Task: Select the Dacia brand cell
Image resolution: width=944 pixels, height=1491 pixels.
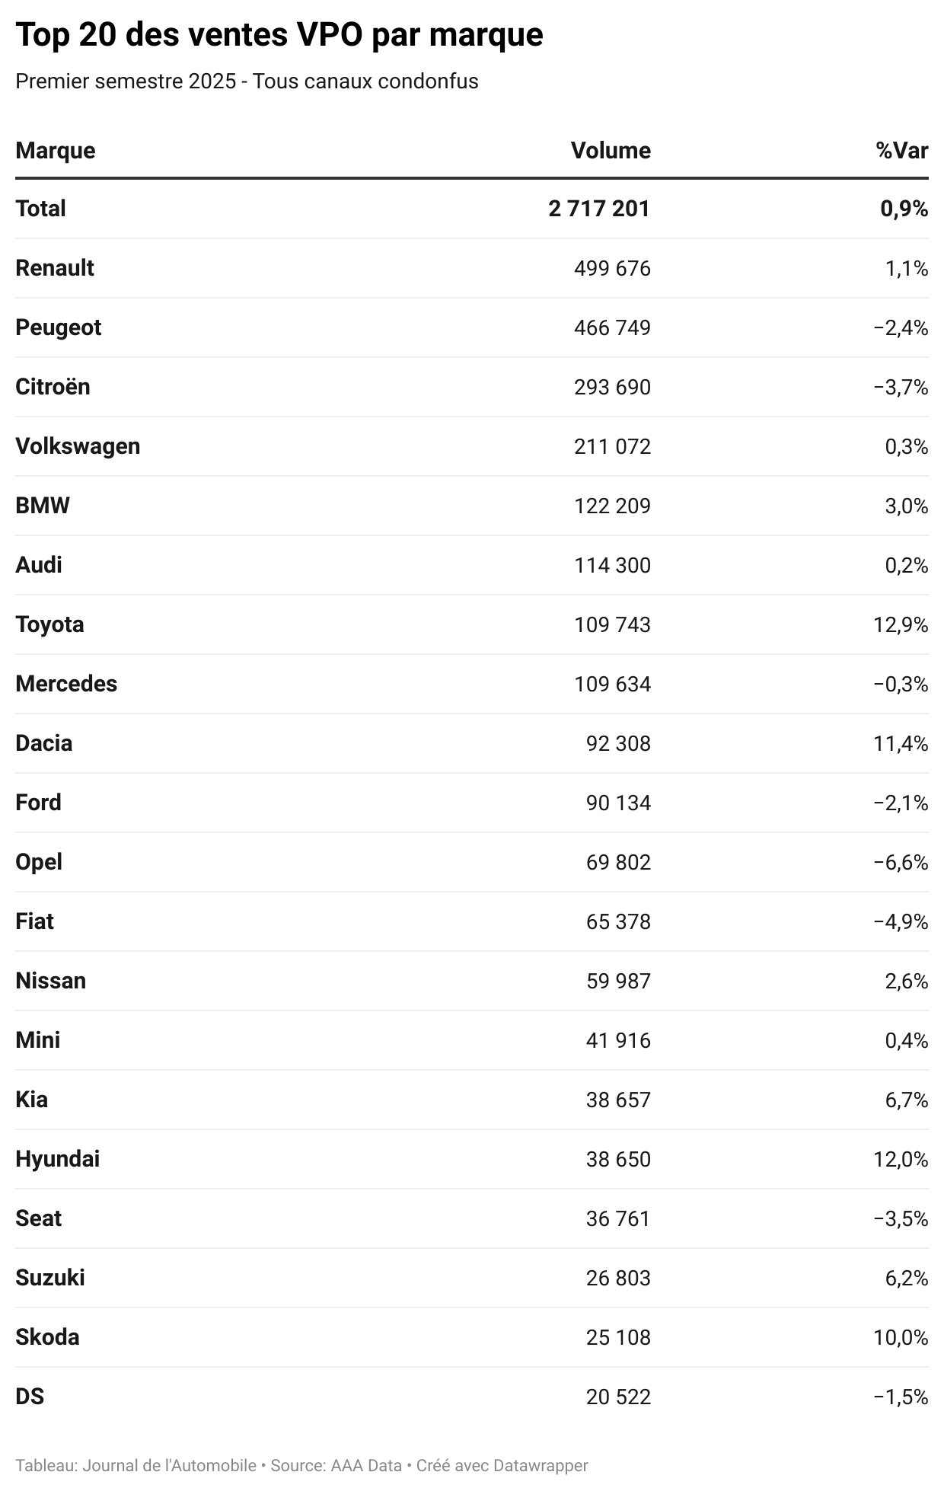Action: pos(44,743)
